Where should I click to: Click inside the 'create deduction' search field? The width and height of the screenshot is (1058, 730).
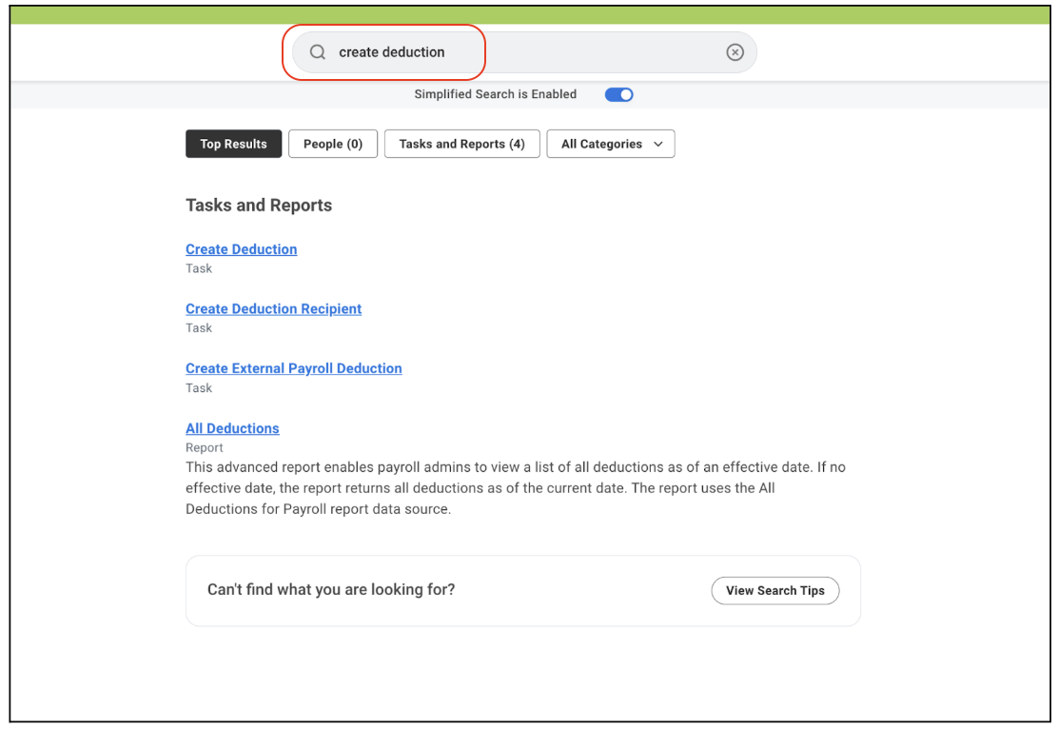click(x=524, y=52)
